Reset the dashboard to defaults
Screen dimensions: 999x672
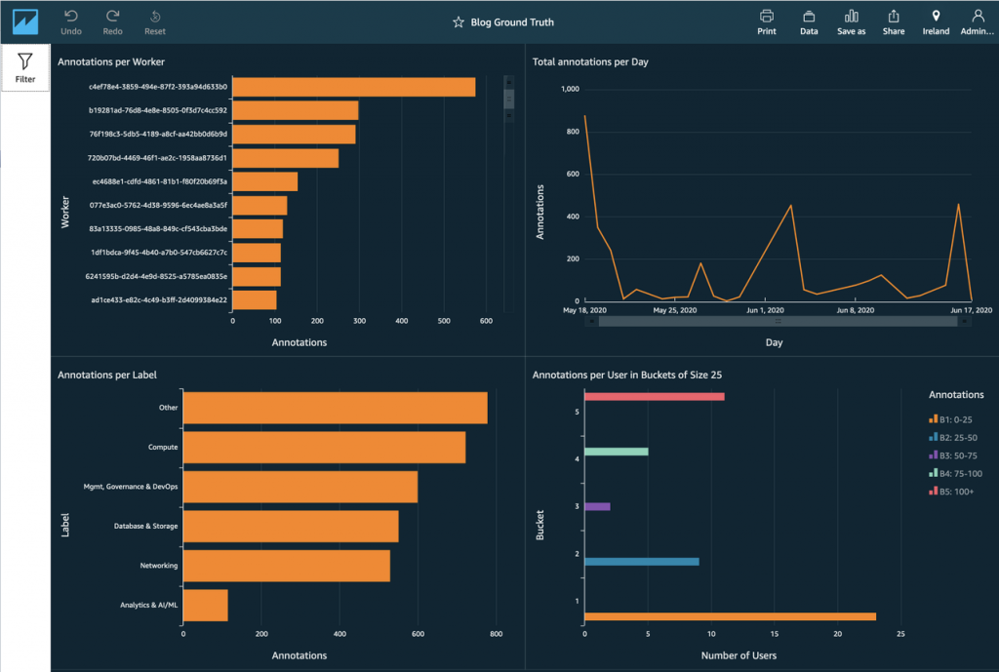tap(154, 21)
